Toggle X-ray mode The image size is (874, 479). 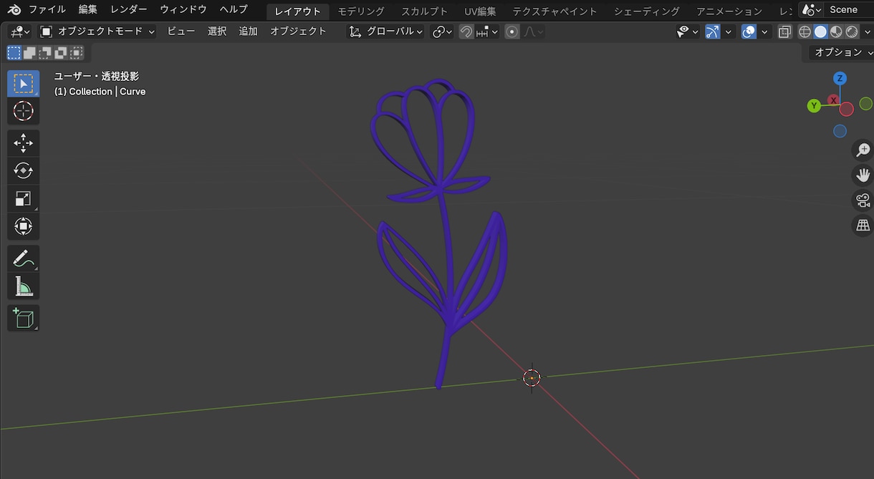coord(784,32)
